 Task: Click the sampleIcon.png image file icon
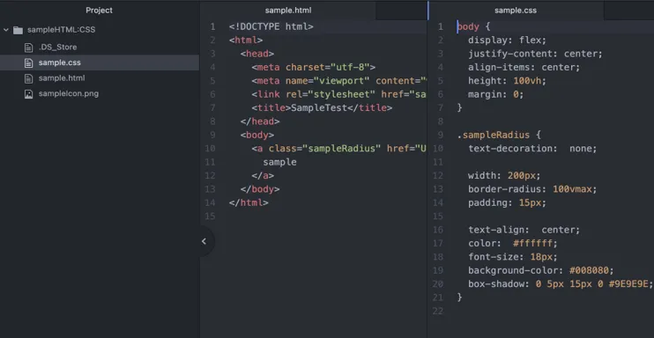point(28,94)
